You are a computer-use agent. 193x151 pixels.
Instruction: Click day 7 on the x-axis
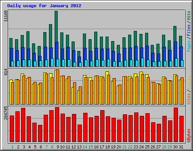click(46, 147)
